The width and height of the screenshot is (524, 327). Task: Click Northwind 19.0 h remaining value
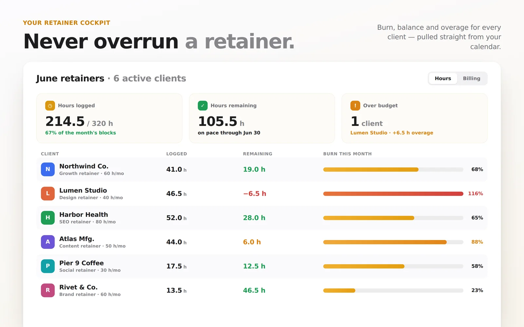254,169
